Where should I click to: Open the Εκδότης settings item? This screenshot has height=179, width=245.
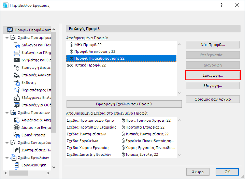pyautogui.click(x=29, y=83)
